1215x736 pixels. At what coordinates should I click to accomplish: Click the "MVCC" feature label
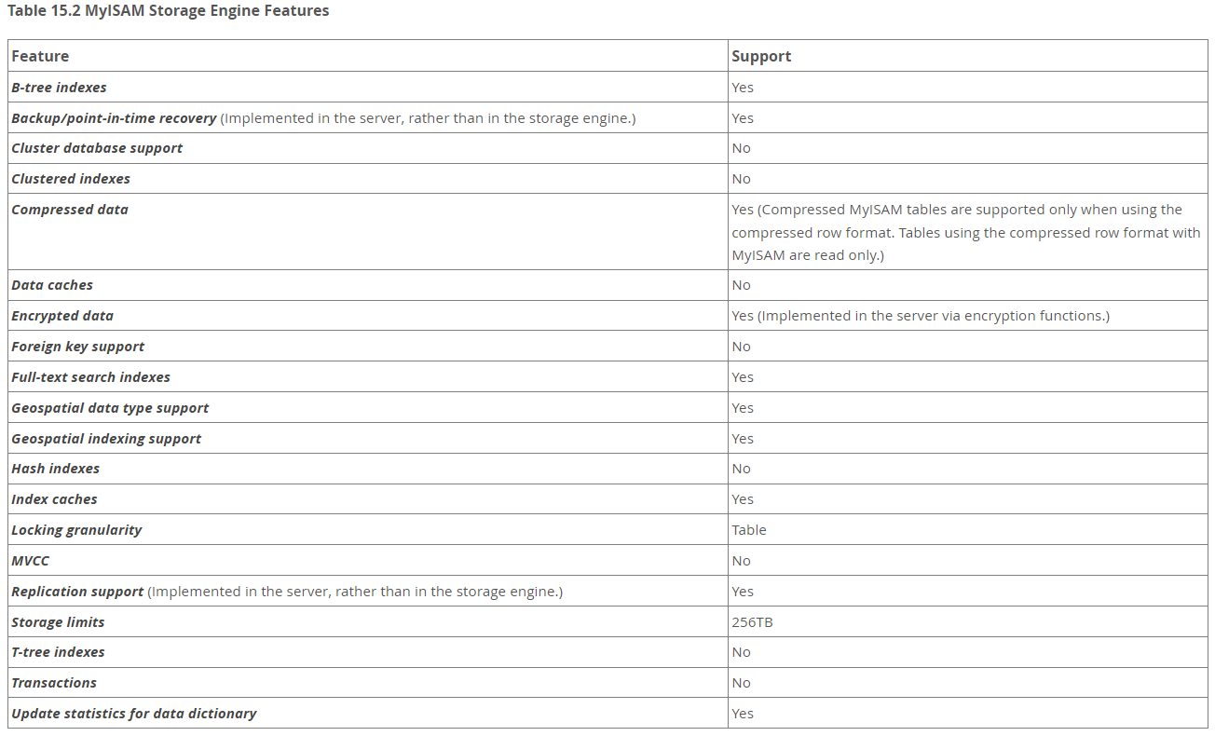point(30,561)
